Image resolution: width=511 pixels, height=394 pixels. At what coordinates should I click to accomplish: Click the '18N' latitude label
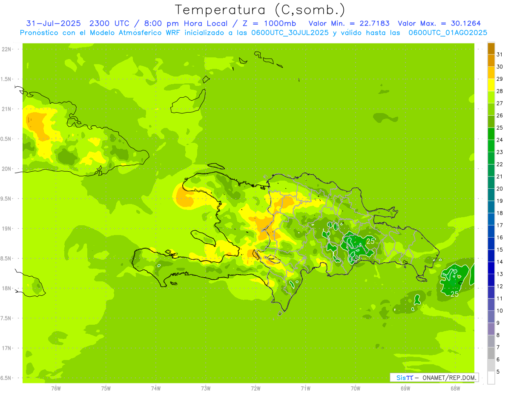click(6, 289)
